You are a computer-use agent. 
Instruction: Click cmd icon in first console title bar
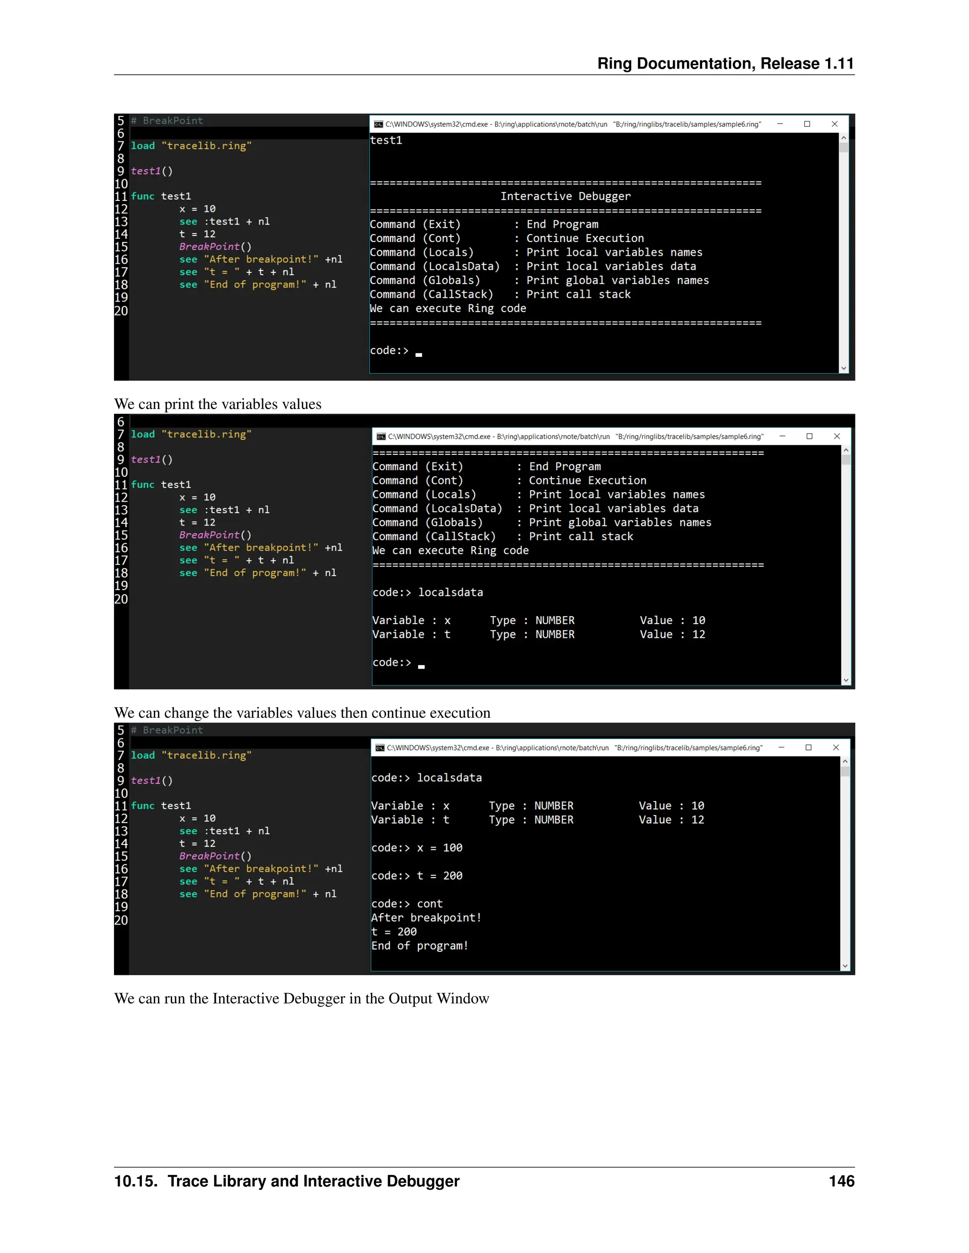click(379, 124)
